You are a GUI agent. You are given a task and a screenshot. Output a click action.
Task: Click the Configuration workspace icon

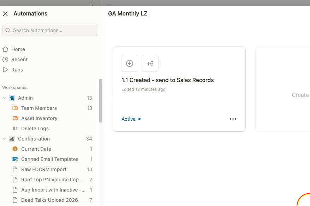[12, 139]
